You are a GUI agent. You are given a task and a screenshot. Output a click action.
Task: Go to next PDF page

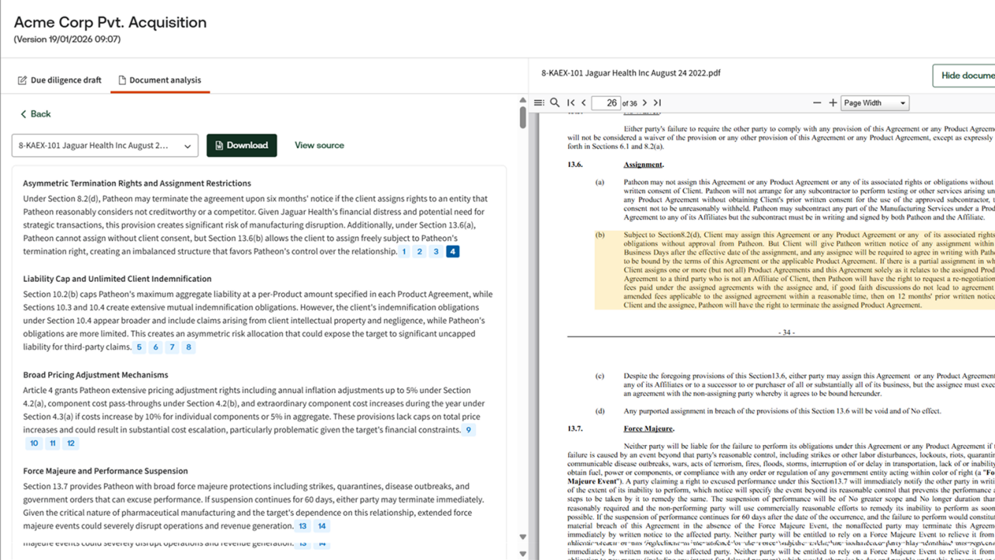pos(644,103)
